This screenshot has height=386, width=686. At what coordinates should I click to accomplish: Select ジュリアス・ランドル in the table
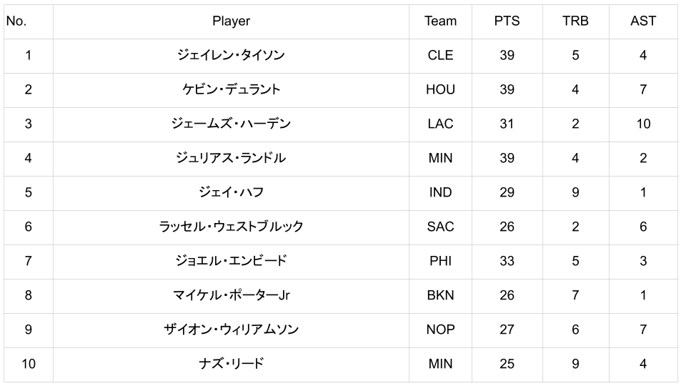[x=231, y=159]
